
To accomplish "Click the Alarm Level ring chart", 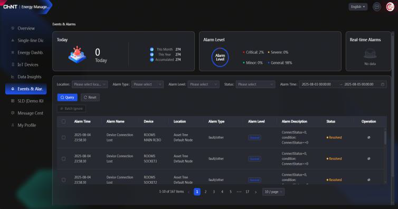I will coord(220,58).
